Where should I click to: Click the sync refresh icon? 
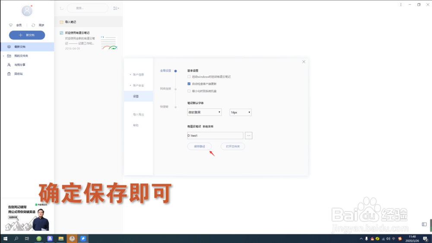[x=33, y=25]
